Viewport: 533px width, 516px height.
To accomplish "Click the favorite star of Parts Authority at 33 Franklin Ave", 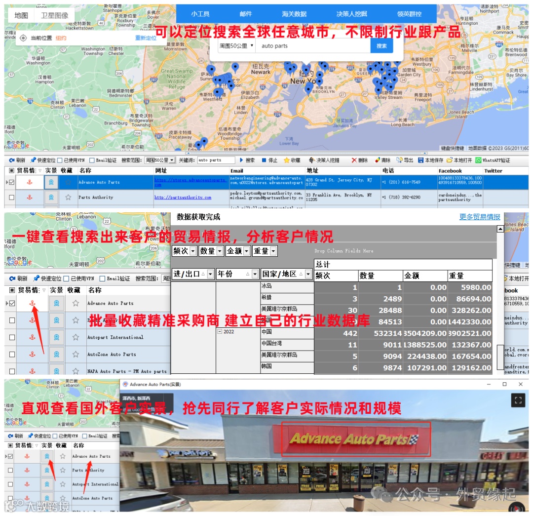I will pos(68,198).
